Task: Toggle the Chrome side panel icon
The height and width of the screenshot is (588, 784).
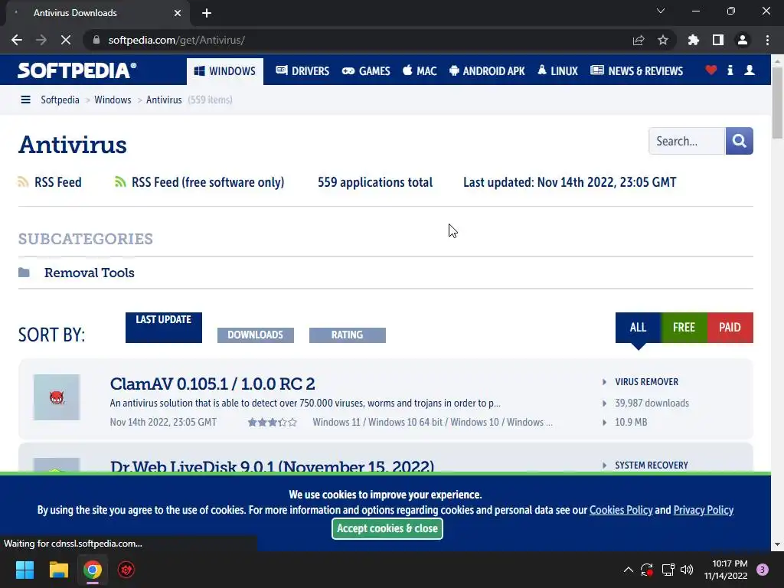Action: (718, 40)
